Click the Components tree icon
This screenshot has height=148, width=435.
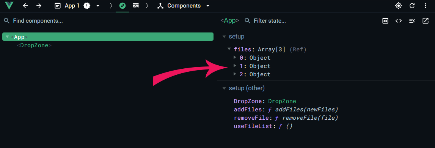click(x=160, y=6)
